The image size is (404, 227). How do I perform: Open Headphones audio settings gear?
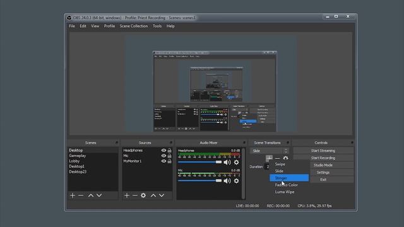click(236, 162)
